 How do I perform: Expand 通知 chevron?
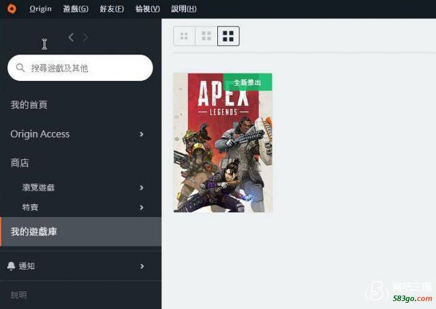click(x=142, y=267)
